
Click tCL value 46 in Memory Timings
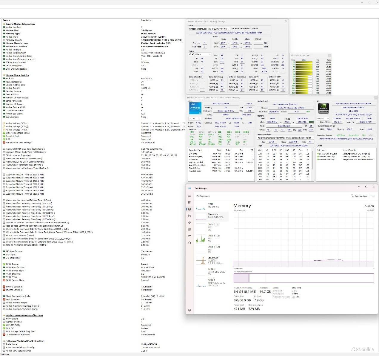tap(202, 59)
